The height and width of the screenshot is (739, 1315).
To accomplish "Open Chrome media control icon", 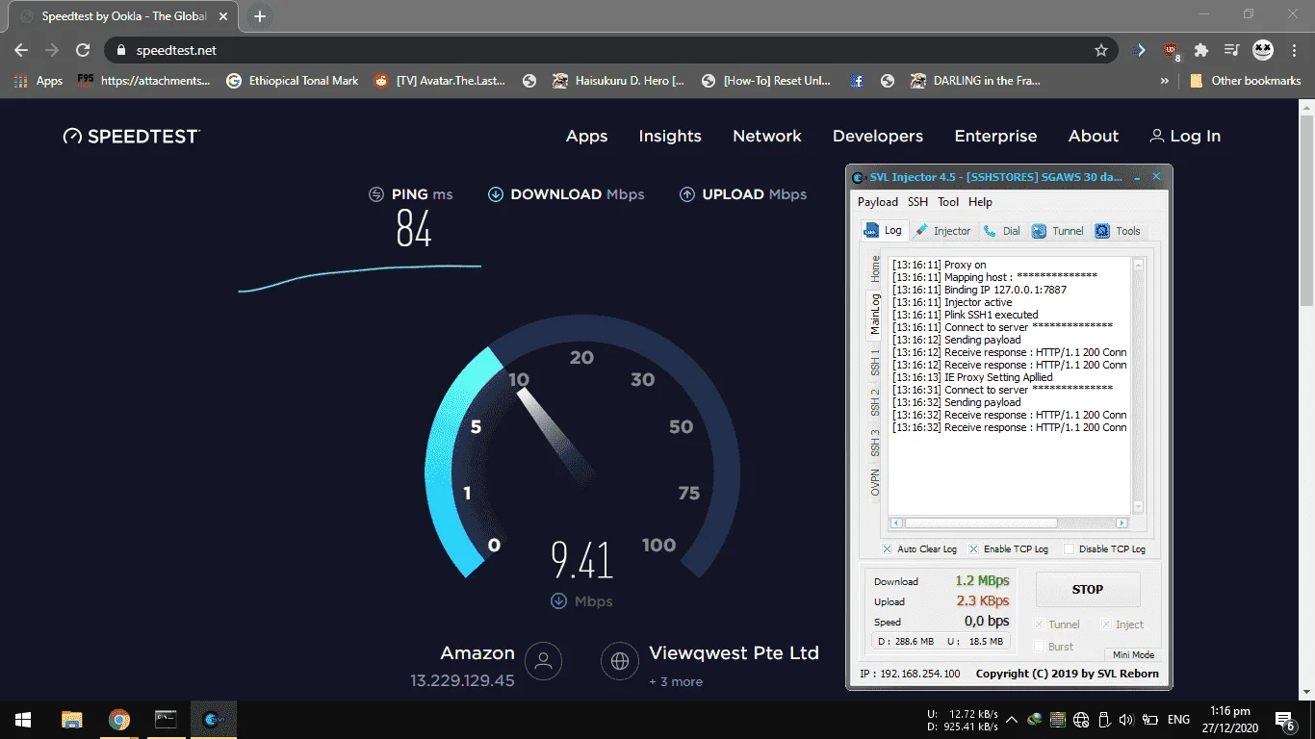I will point(1231,50).
